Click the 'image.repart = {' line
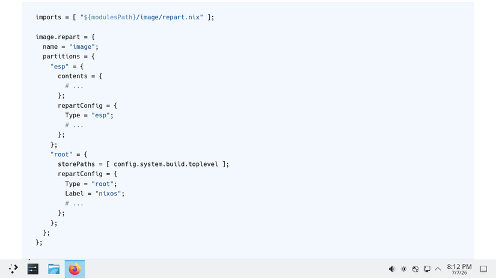The width and height of the screenshot is (496, 279). (65, 37)
